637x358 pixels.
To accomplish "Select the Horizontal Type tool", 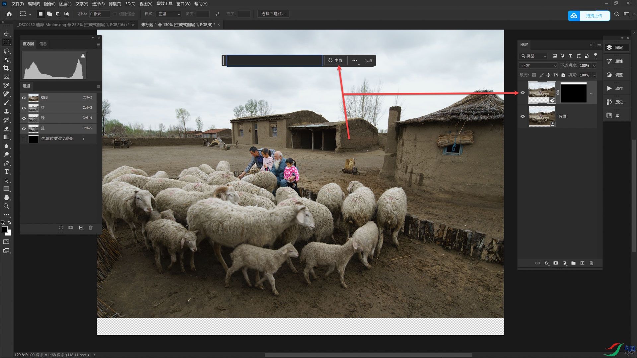I will pyautogui.click(x=6, y=172).
